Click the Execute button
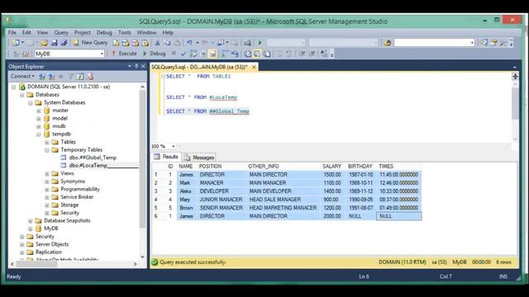Screen dimensions: 529x297 (x=124, y=54)
